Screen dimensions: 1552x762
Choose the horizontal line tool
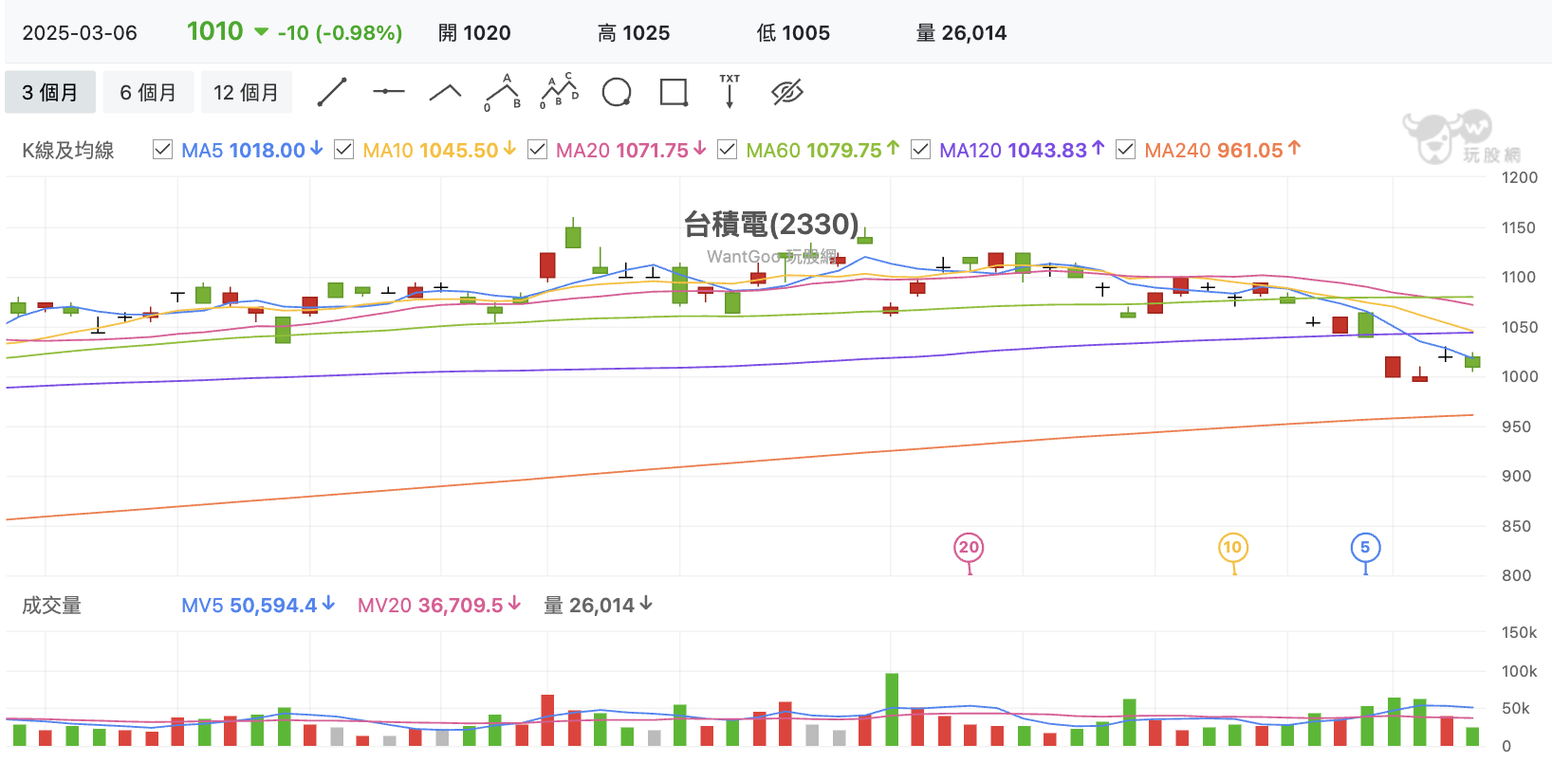tap(389, 92)
